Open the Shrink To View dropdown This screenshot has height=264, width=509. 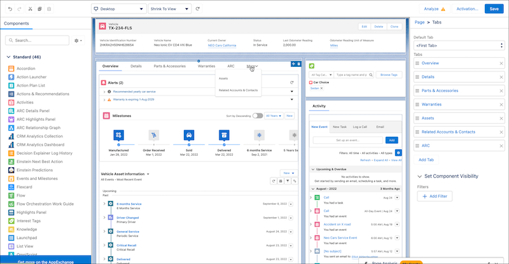pyautogui.click(x=171, y=10)
